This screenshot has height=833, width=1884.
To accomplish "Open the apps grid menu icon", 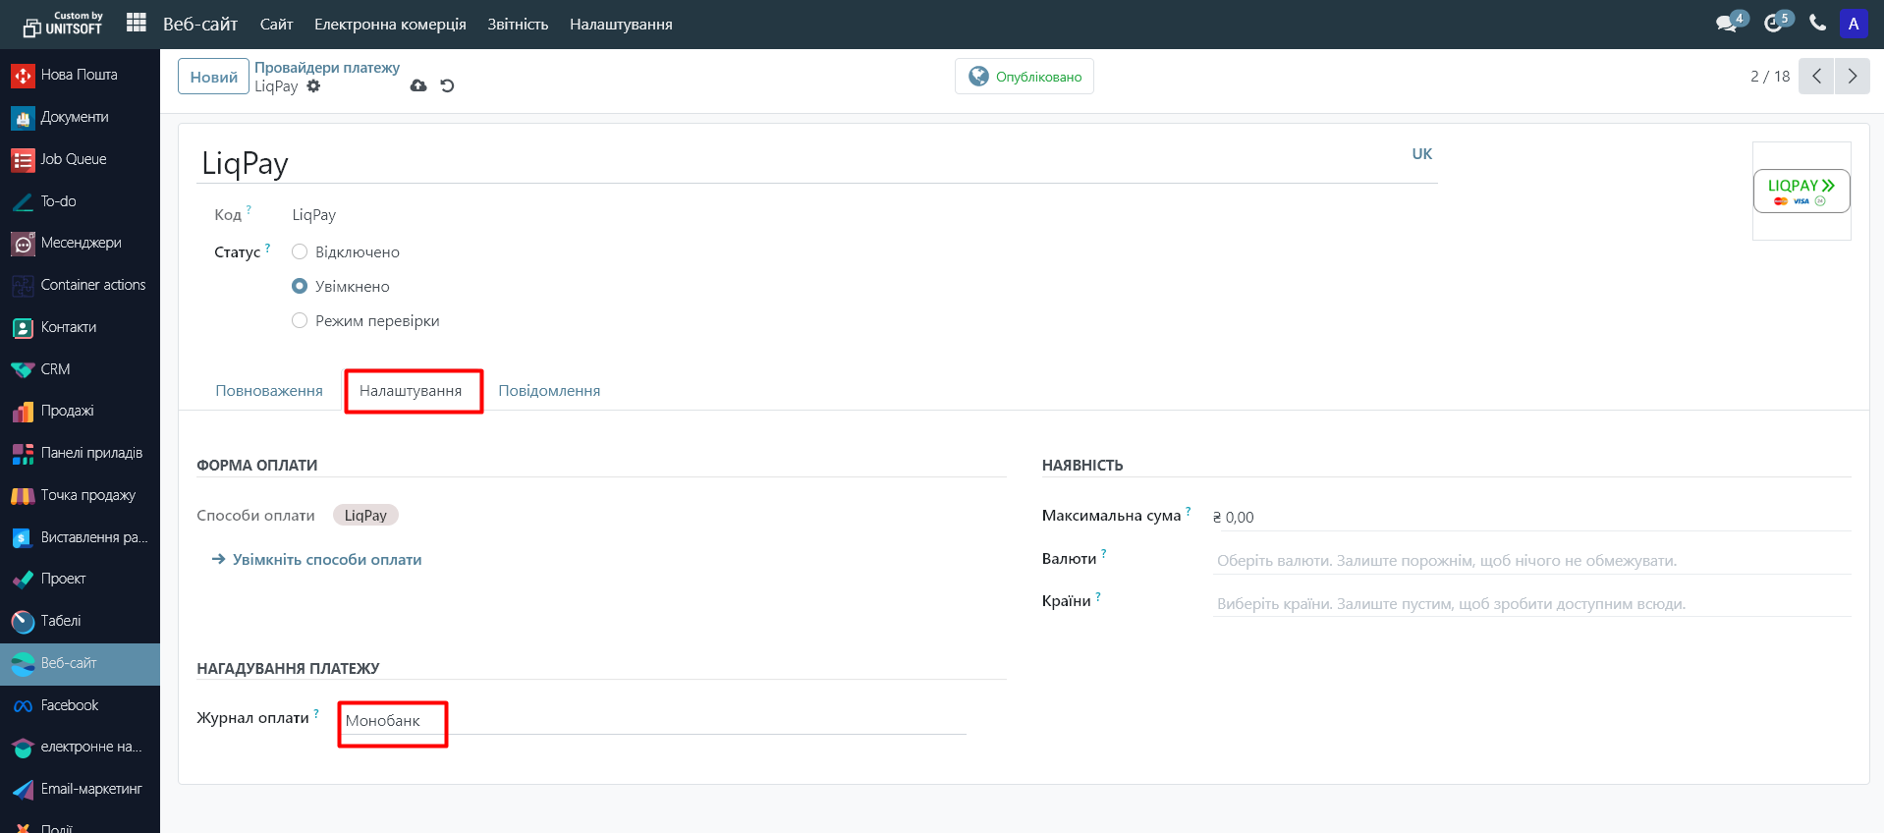I will pyautogui.click(x=137, y=23).
